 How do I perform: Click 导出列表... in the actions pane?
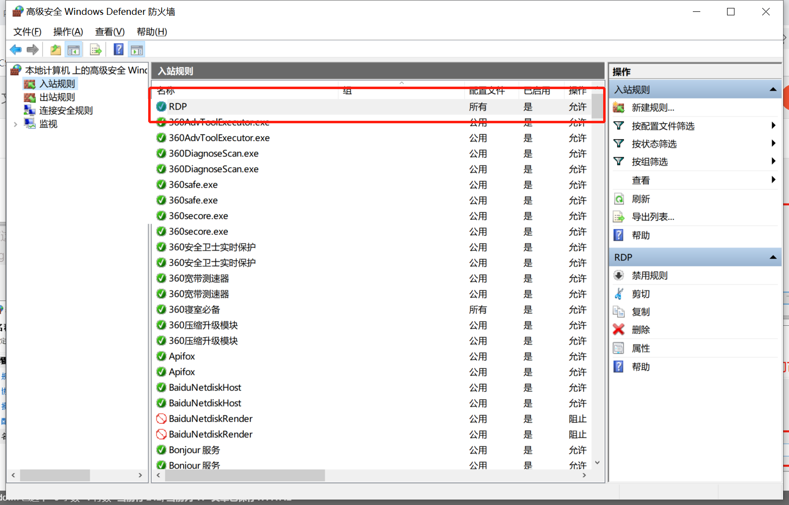tap(653, 217)
